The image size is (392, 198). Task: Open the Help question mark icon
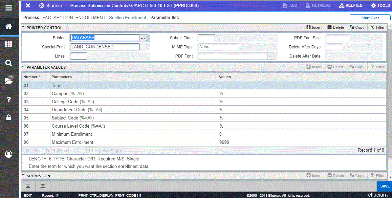(9, 99)
